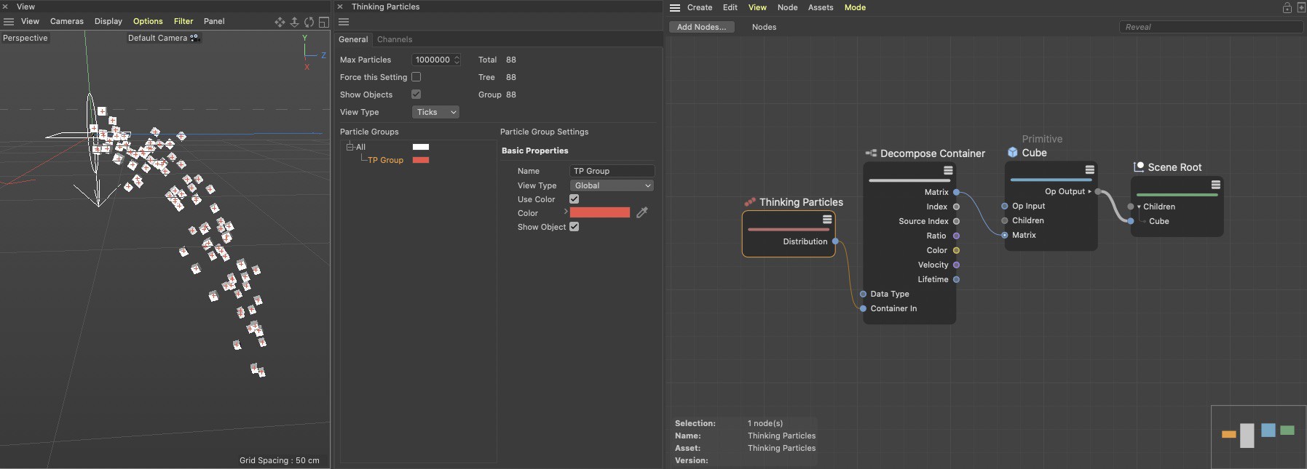Open the Thinking Particles node menu icon
Image resolution: width=1307 pixels, height=469 pixels.
click(x=827, y=219)
